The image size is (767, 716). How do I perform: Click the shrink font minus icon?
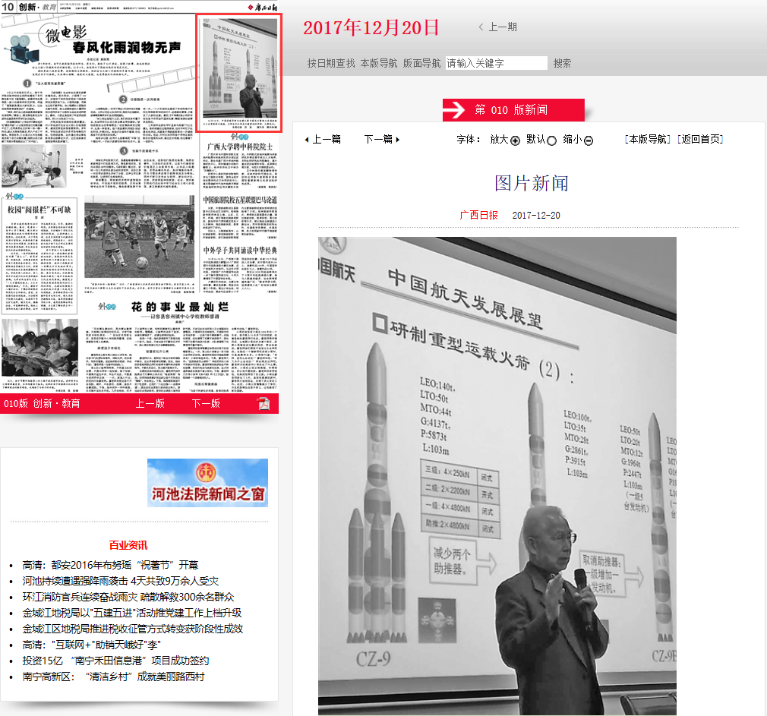[x=589, y=140]
